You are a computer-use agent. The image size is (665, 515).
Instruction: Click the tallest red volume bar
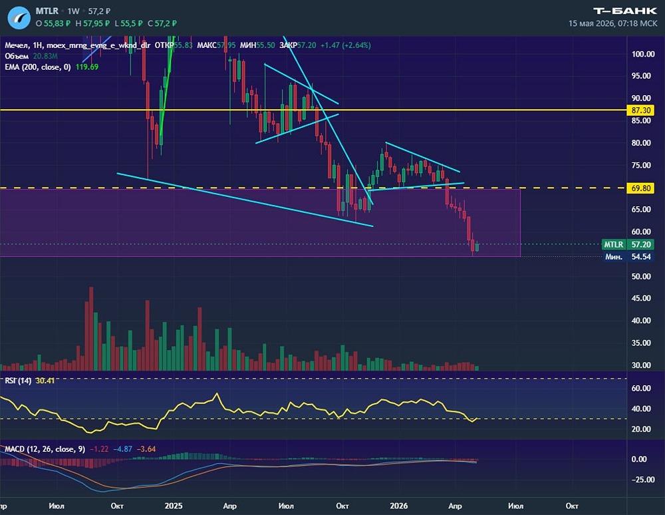(x=90, y=329)
